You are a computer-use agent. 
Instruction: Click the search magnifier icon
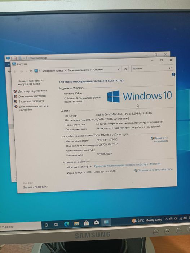170,68
